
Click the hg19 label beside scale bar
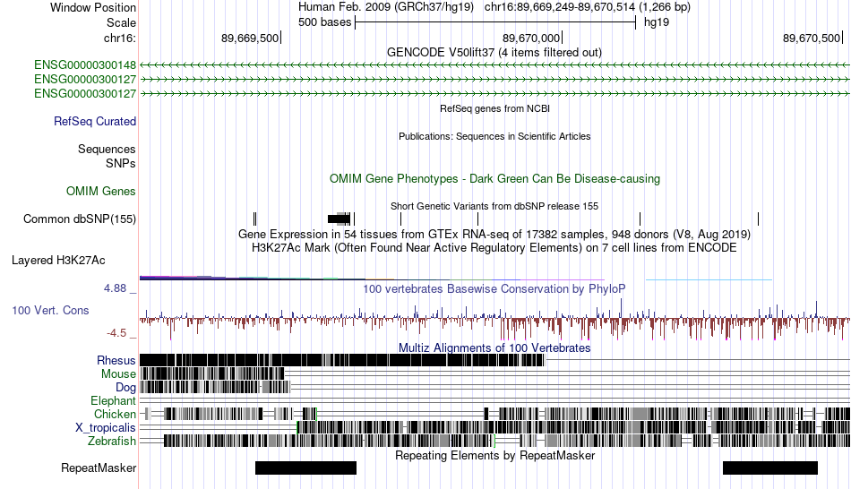point(657,22)
